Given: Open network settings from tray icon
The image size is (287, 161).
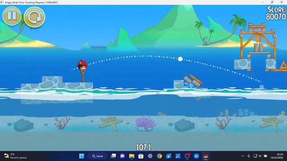Looking at the screenshot, I should coord(255,156).
